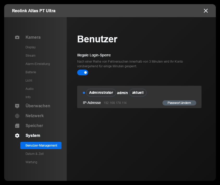The image size is (220, 185).
Task: Open the Batterie settings
Action: coord(31,72)
